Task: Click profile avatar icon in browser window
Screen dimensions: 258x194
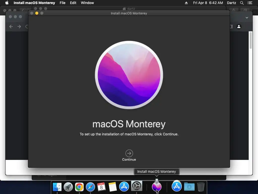Action: [239, 26]
